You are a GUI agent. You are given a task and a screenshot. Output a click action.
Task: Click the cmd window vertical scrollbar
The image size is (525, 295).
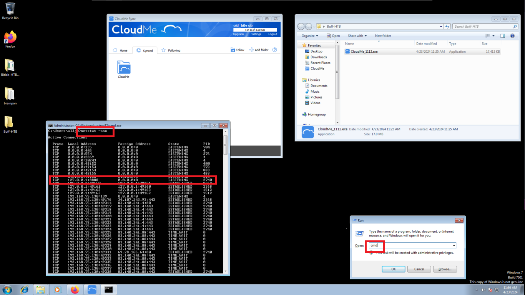(226, 202)
